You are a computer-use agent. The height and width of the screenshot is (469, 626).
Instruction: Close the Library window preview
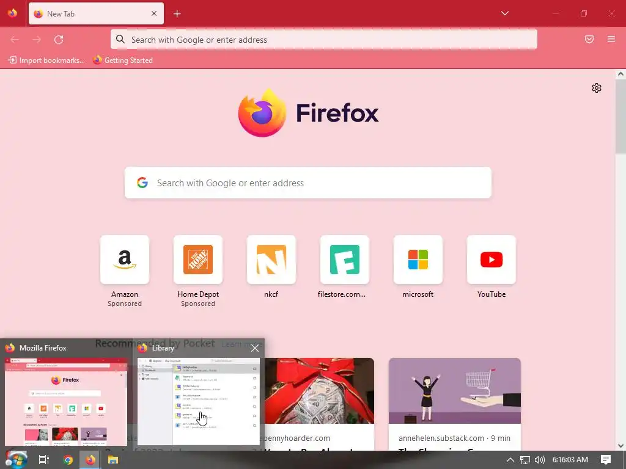[x=255, y=348]
